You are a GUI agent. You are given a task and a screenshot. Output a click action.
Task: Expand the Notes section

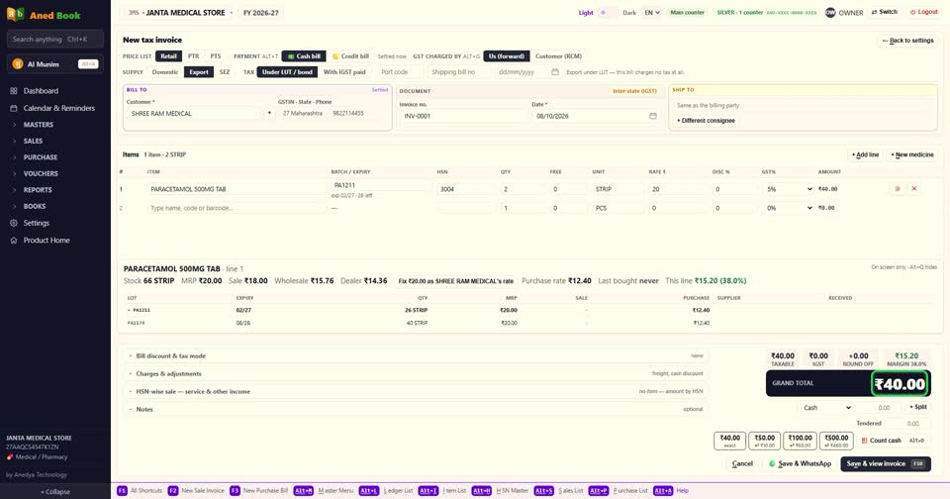pyautogui.click(x=416, y=409)
